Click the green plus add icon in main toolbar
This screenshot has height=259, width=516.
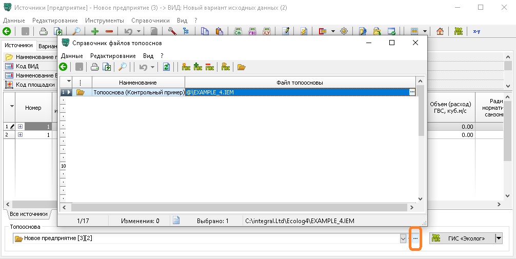pos(94,31)
